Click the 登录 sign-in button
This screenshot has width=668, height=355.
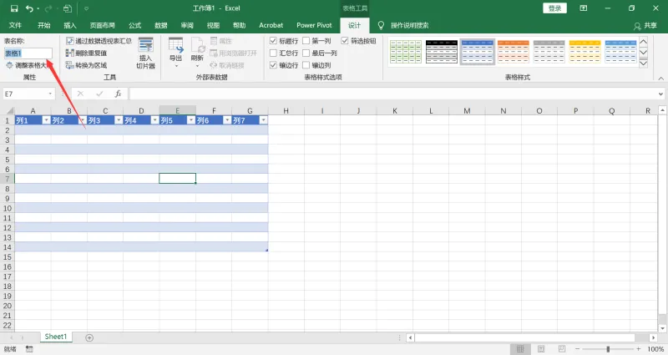click(x=554, y=8)
